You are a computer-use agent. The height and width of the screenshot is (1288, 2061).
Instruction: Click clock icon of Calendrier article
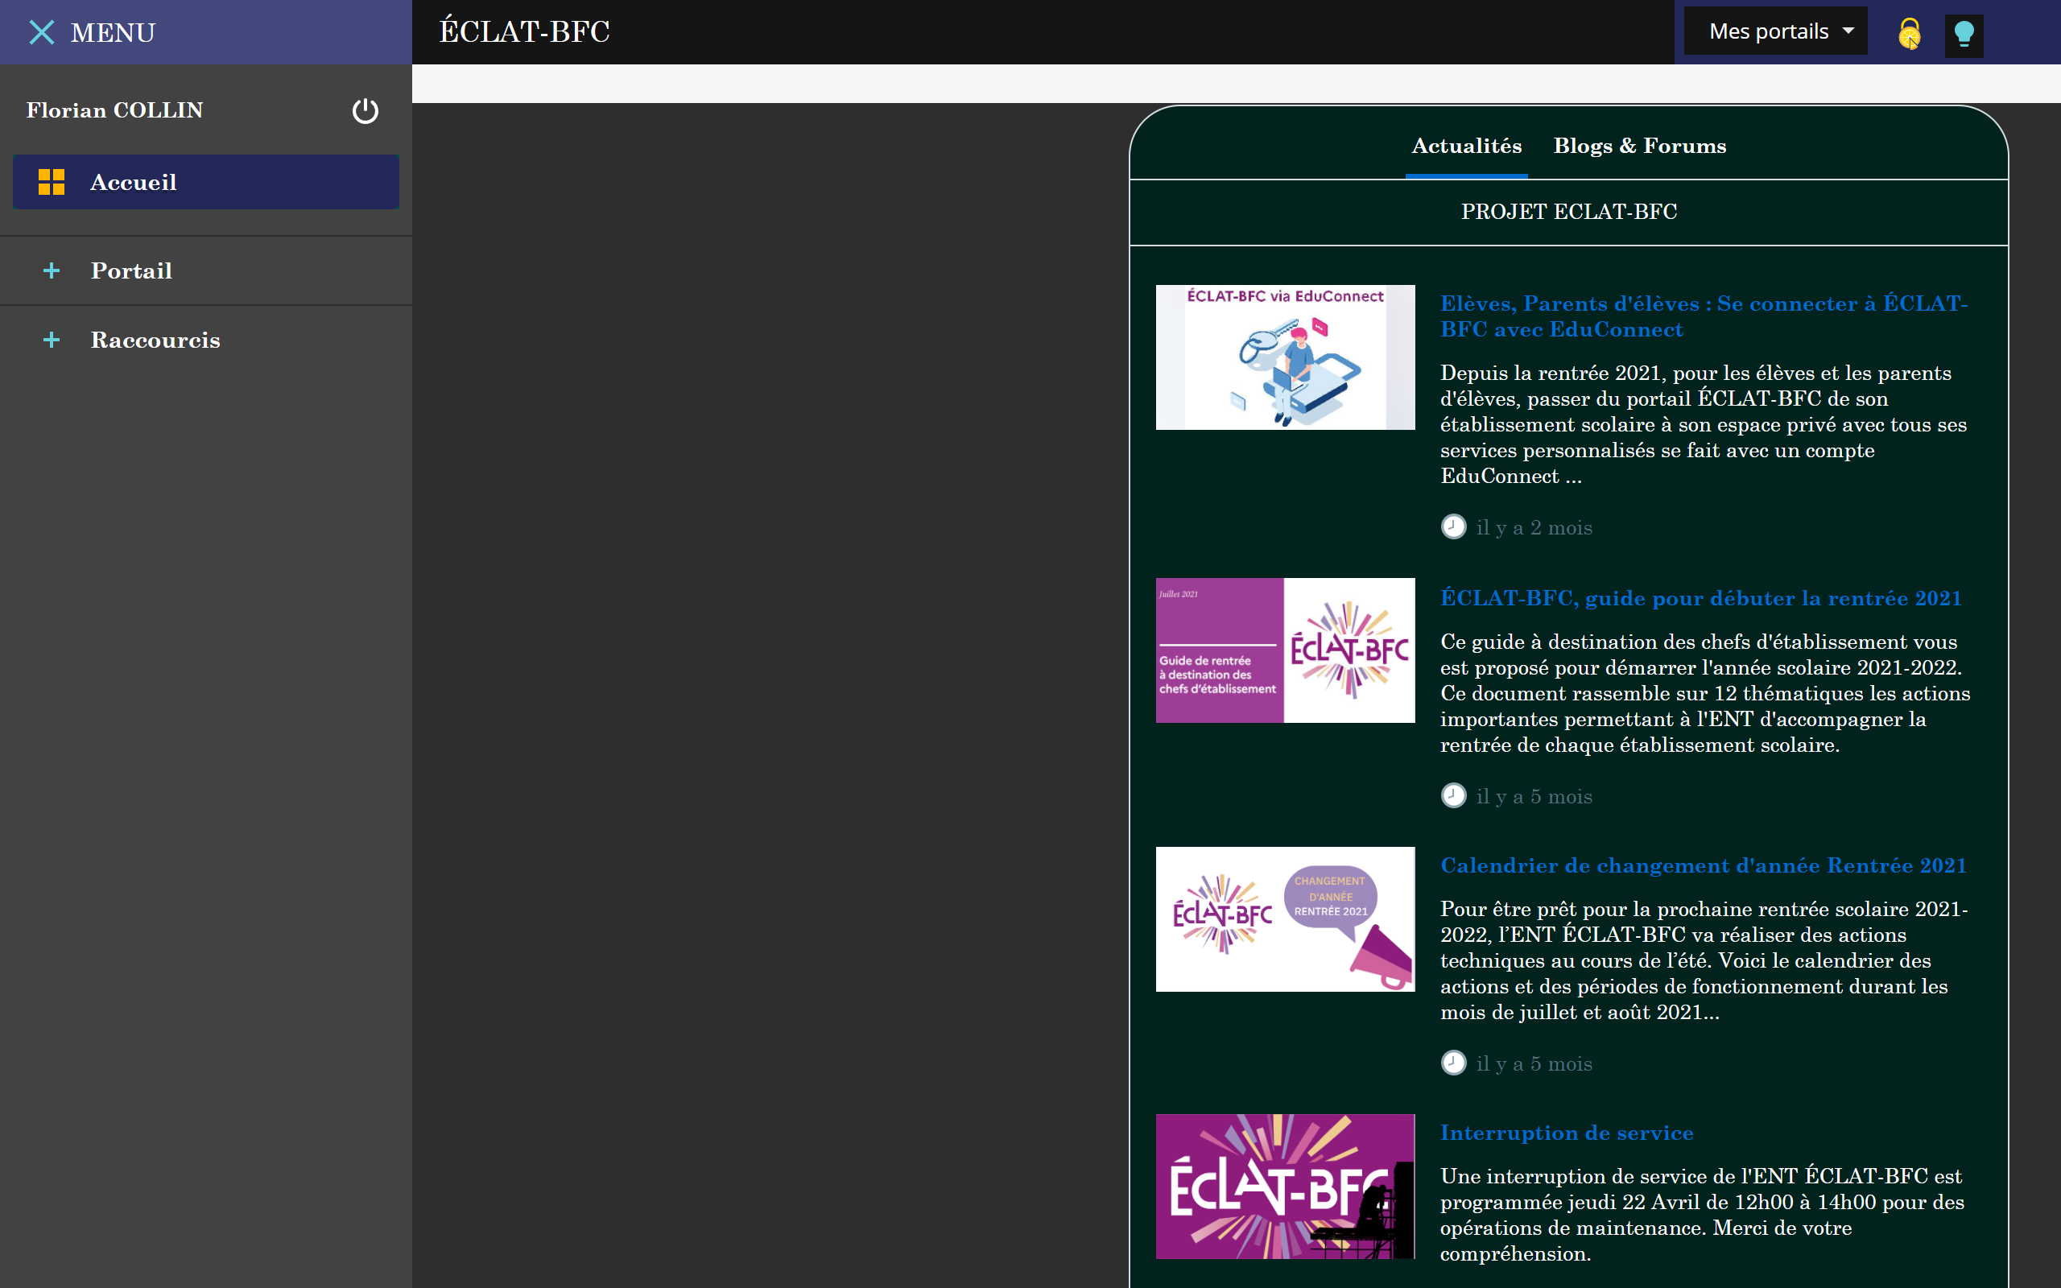[1453, 1063]
